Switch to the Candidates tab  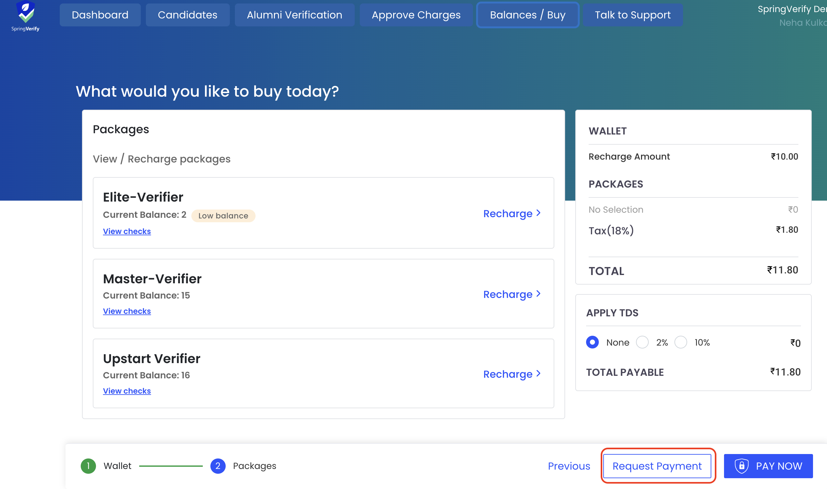(188, 15)
